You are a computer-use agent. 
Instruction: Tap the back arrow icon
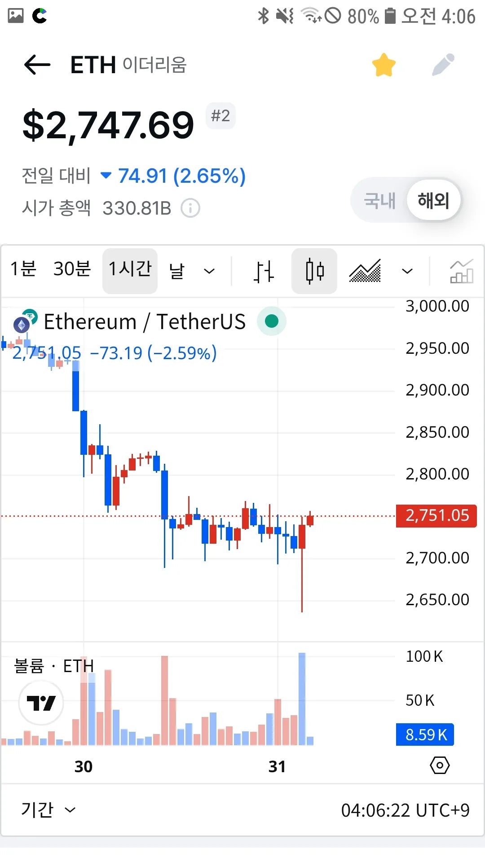(37, 65)
